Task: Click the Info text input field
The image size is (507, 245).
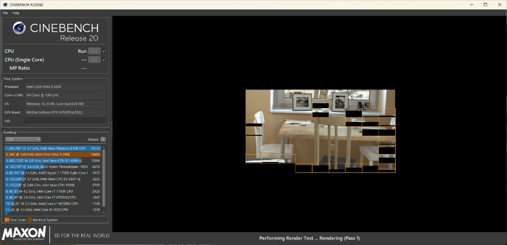Action: [65, 121]
